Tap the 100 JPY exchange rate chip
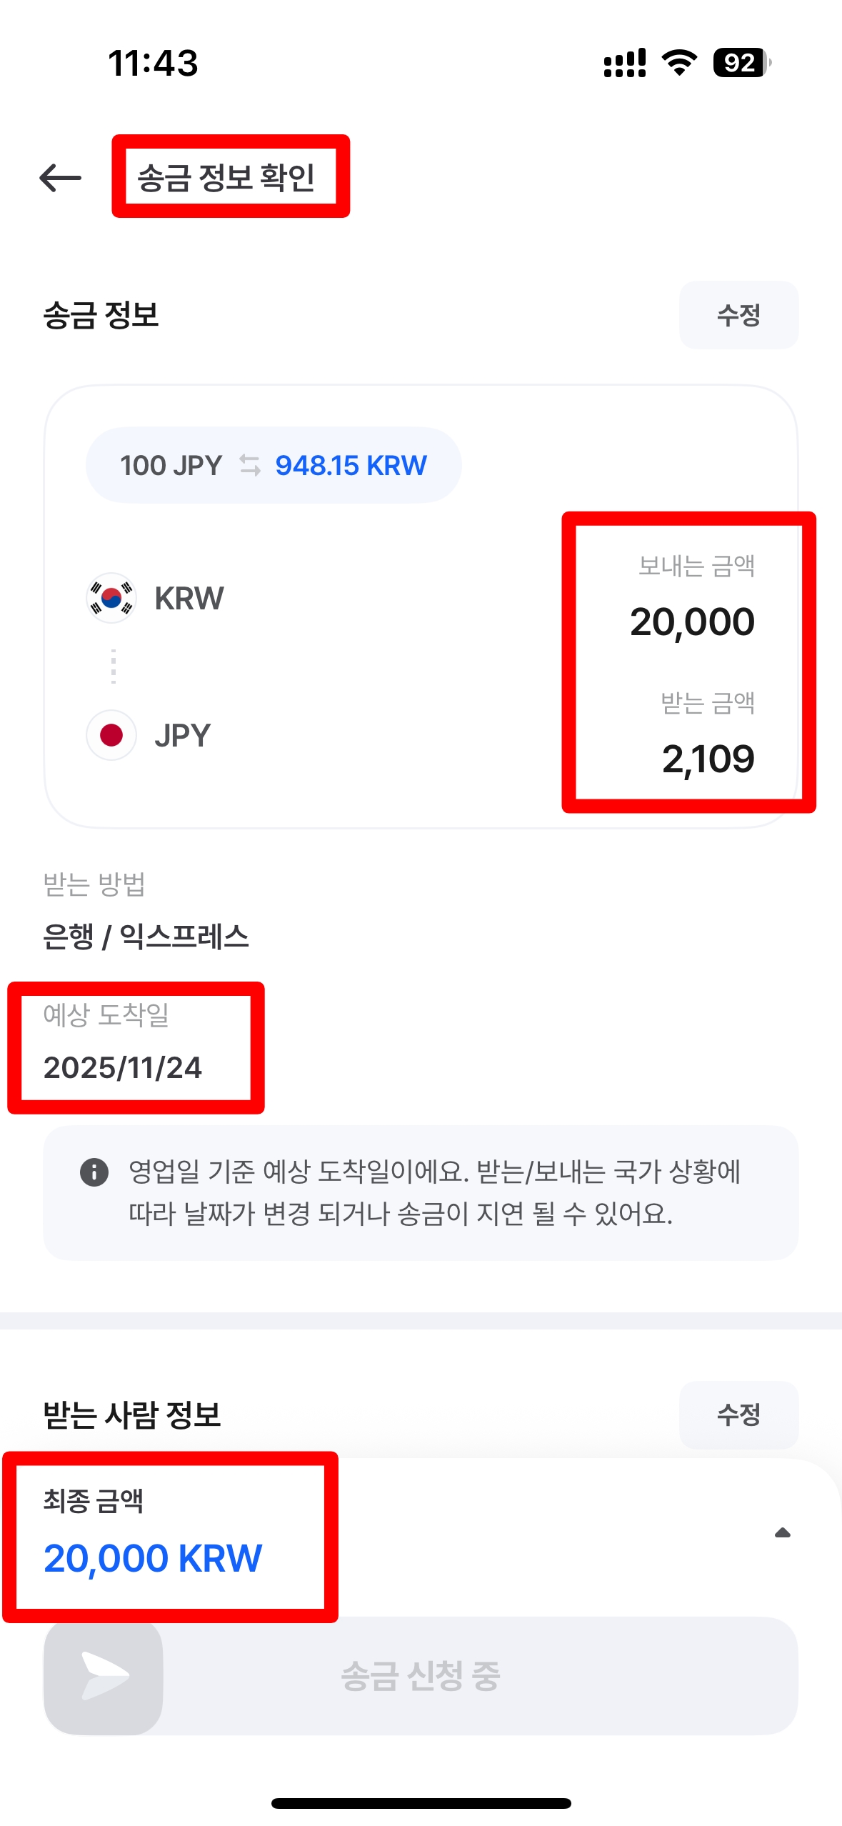Viewport: 842px width, 1826px height. point(274,465)
